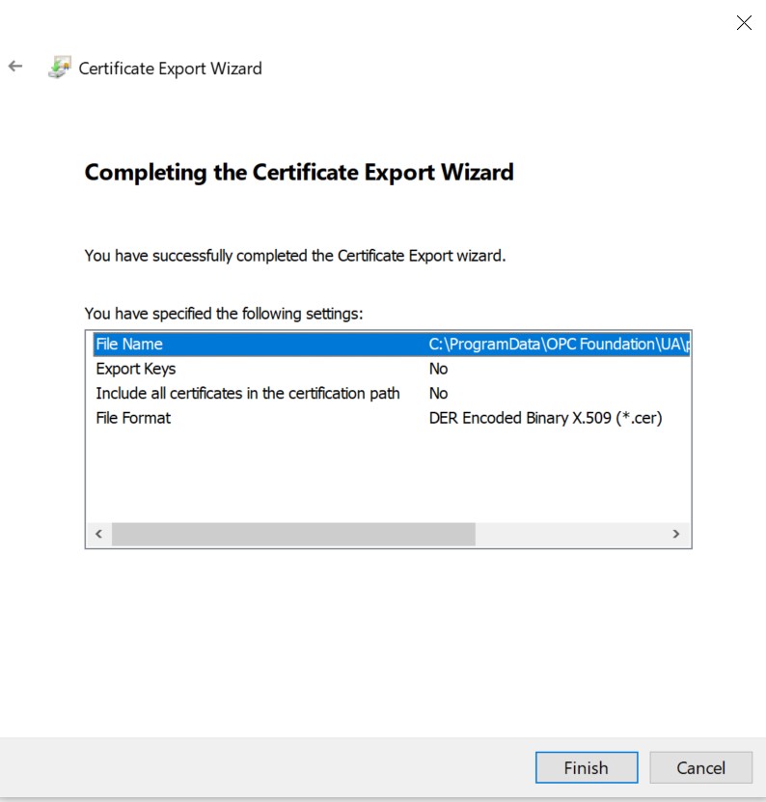The image size is (766, 802).
Task: Select the Export Keys setting row
Action: [136, 369]
